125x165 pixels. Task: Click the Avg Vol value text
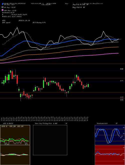80,4
